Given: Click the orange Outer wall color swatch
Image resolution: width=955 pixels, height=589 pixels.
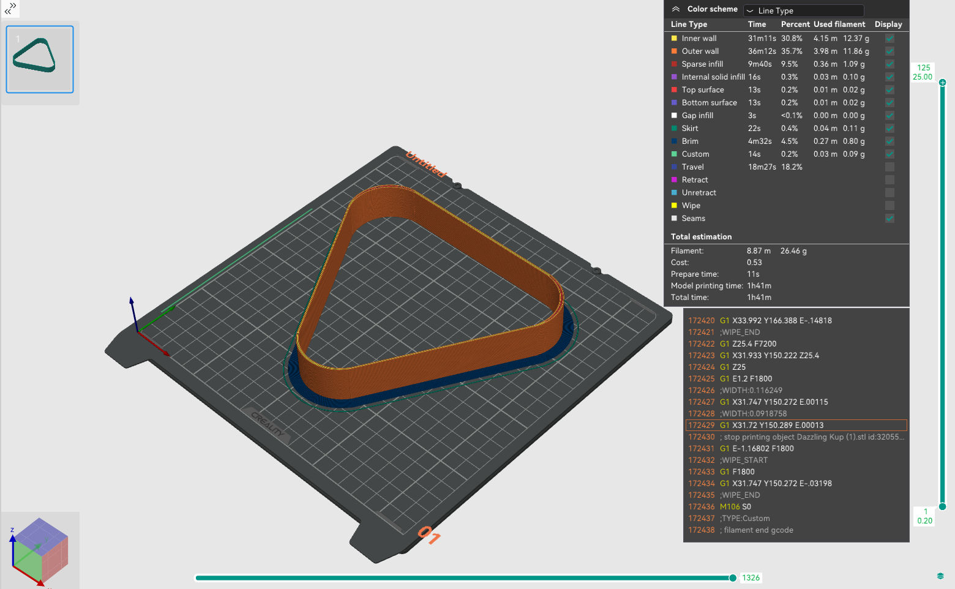Looking at the screenshot, I should [x=674, y=51].
